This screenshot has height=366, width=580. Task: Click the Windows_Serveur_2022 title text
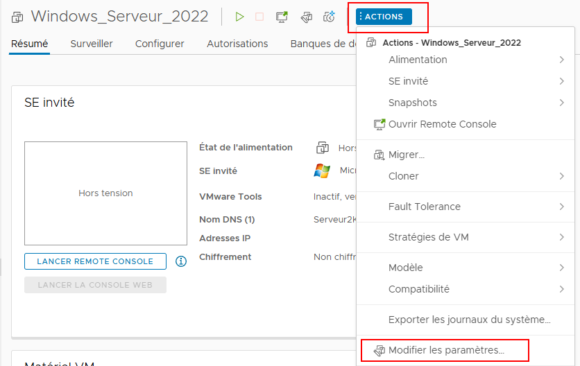(119, 16)
